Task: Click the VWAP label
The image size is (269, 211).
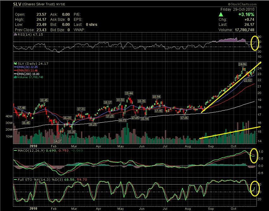Action: 79,30
